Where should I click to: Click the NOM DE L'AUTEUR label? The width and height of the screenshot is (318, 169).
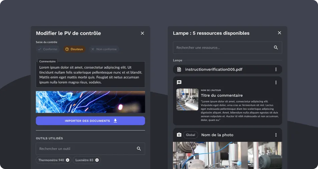tap(211, 90)
